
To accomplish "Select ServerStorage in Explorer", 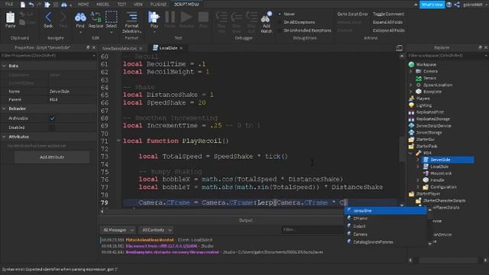I will [429, 132].
